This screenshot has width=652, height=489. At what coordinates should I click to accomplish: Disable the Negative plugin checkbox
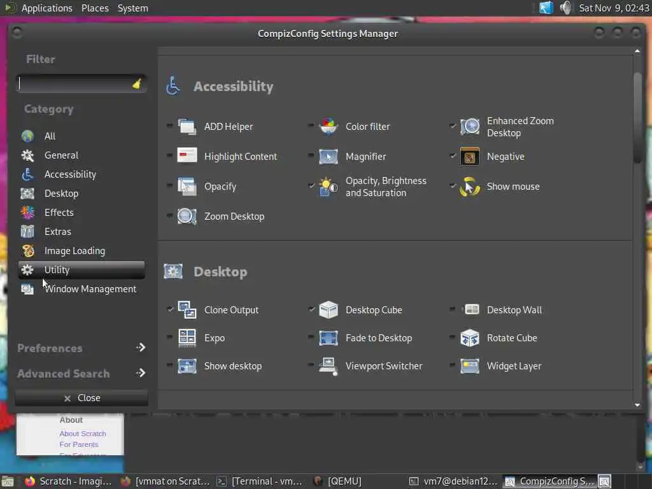[453, 155]
